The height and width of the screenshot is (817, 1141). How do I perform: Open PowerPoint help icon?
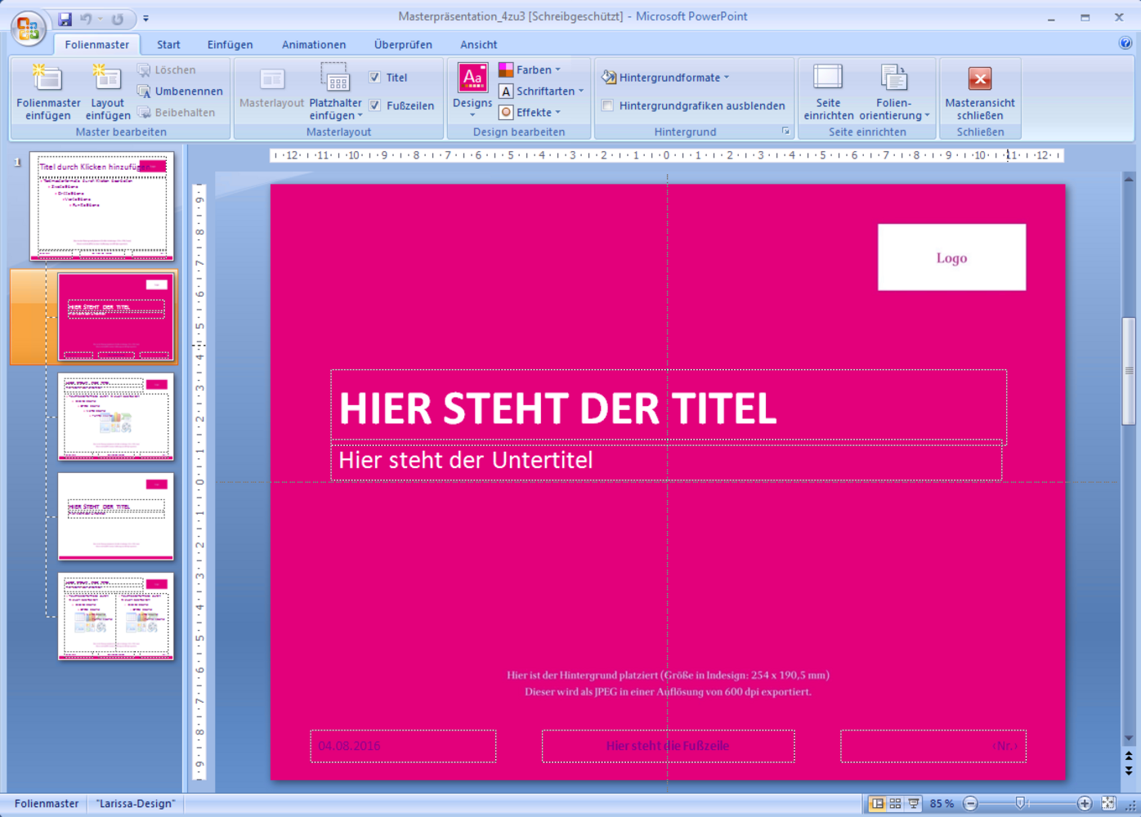[1125, 43]
